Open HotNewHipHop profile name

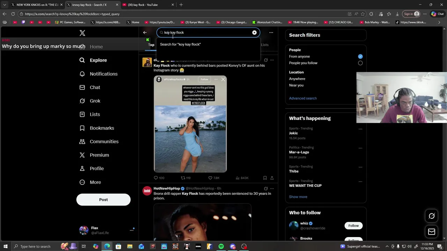point(167,189)
